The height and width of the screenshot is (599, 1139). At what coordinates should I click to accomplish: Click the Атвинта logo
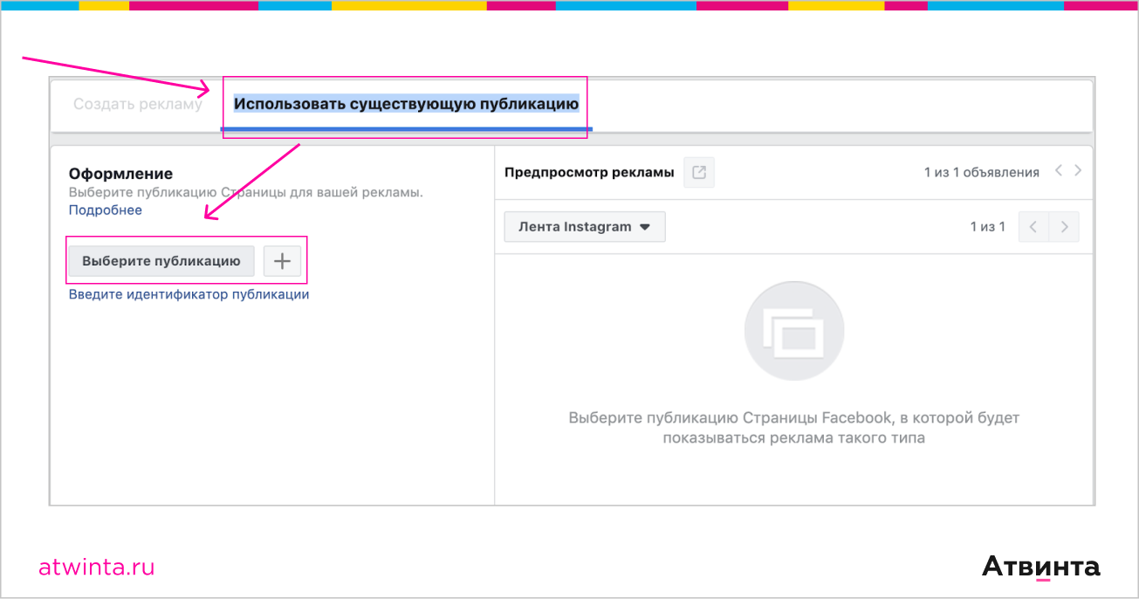(x=1040, y=567)
